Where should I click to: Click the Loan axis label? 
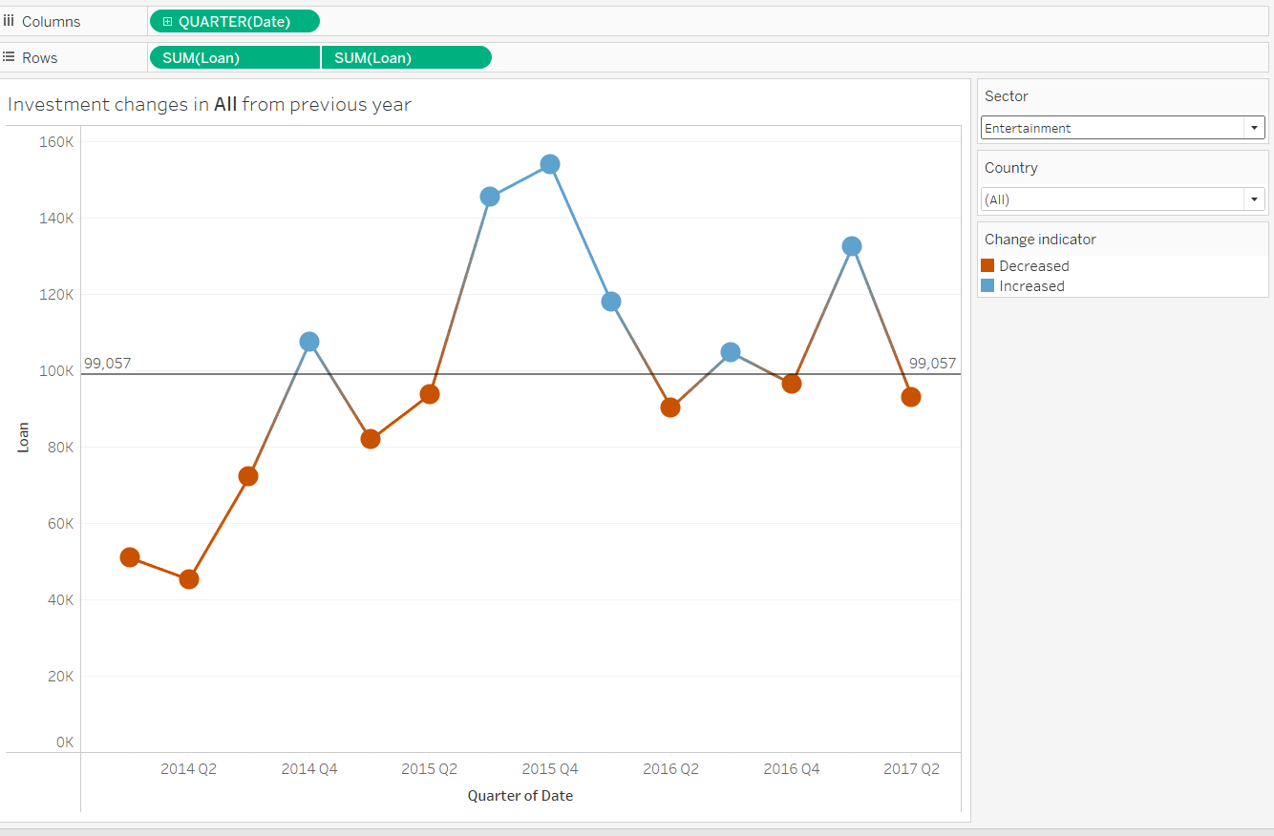pos(23,436)
